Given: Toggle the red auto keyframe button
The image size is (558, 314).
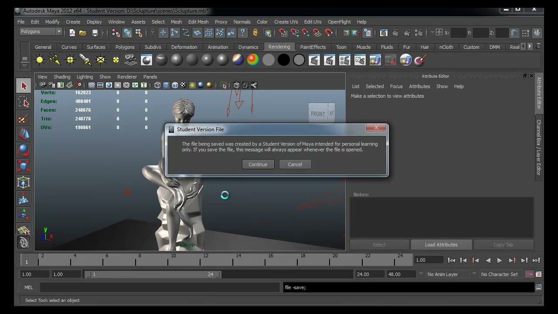Looking at the screenshot, I should coord(529,274).
